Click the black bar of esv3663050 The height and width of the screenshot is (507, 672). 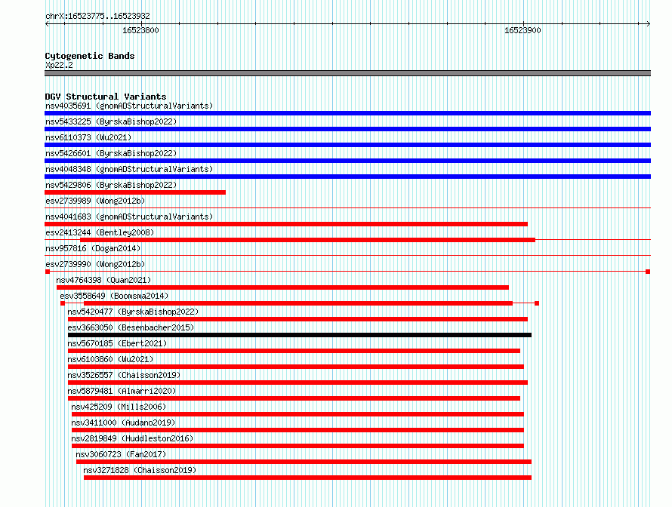[300, 335]
